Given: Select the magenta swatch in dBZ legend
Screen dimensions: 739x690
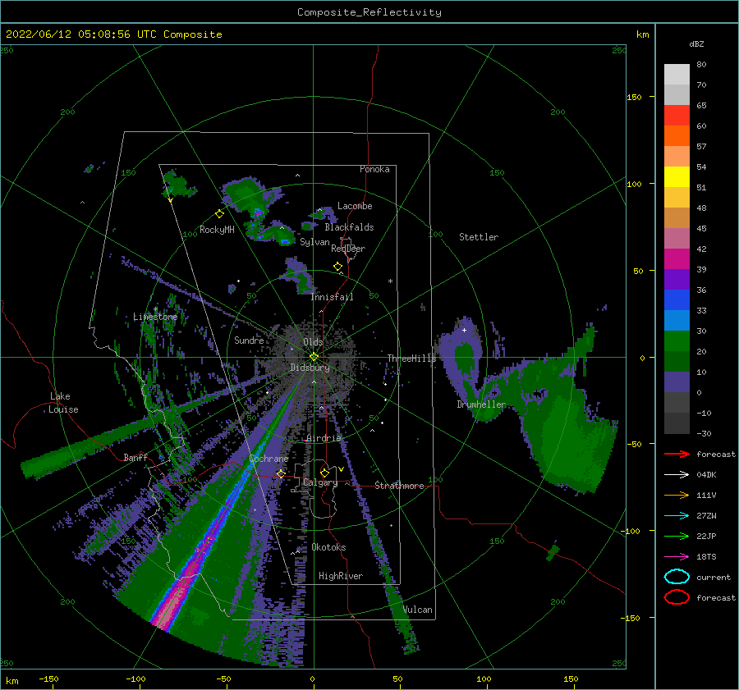Looking at the screenshot, I should pos(677,259).
